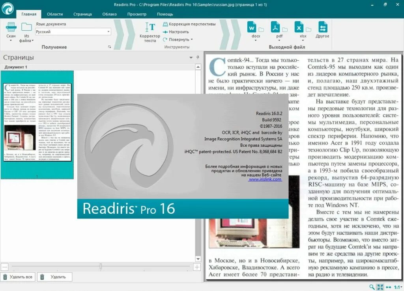Click 'Image Recognition Integrated Systems SA' text
The image size is (404, 291).
point(243,139)
